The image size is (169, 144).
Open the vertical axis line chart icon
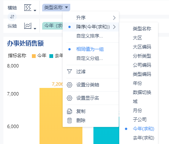(x=28, y=26)
